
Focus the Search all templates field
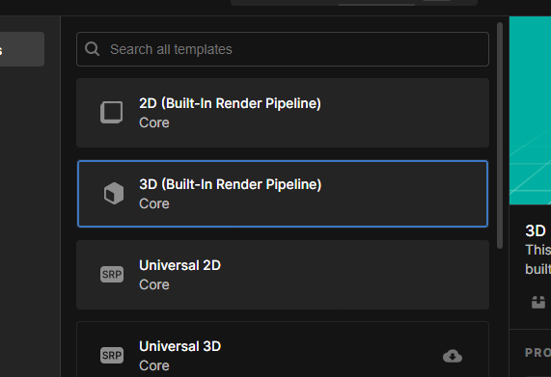(x=283, y=49)
